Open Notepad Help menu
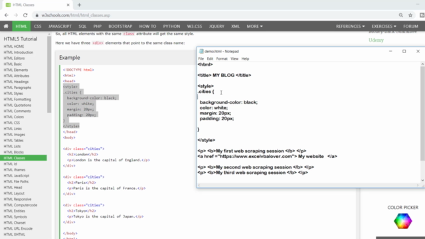 click(x=245, y=58)
